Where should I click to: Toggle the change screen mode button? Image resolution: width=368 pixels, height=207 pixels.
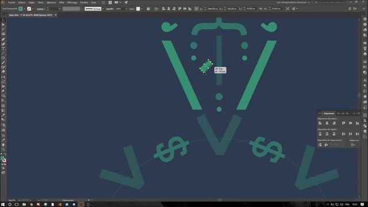tap(3, 172)
